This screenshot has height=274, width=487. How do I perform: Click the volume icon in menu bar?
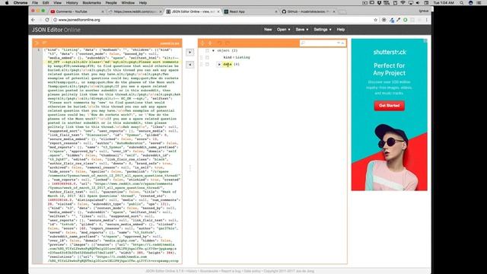coord(418,3)
